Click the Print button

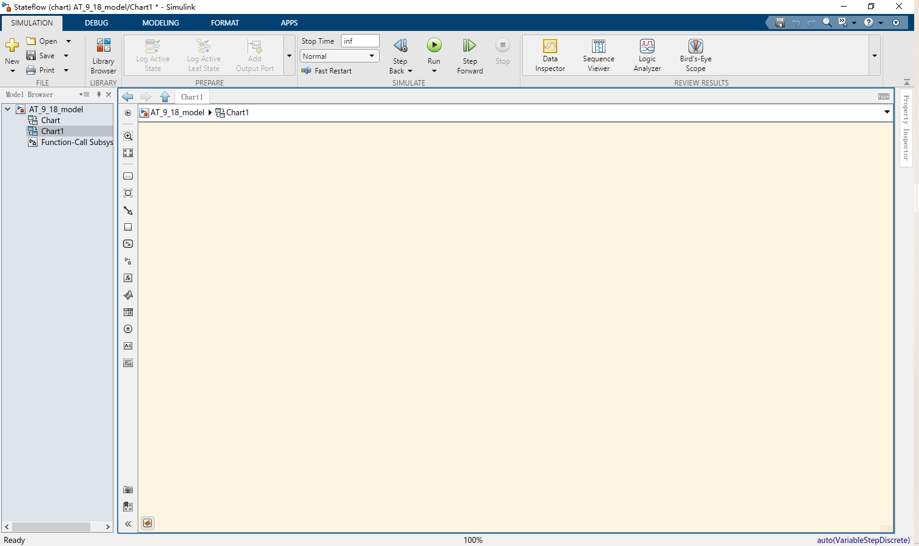pos(41,70)
